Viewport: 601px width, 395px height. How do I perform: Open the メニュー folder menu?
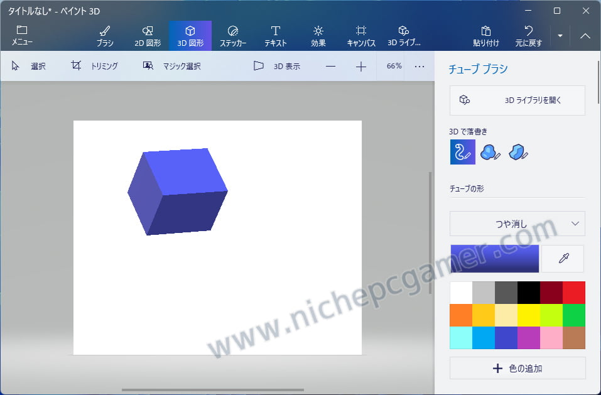tap(22, 36)
